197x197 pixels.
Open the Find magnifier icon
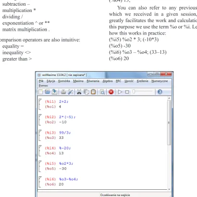tap(102, 92)
